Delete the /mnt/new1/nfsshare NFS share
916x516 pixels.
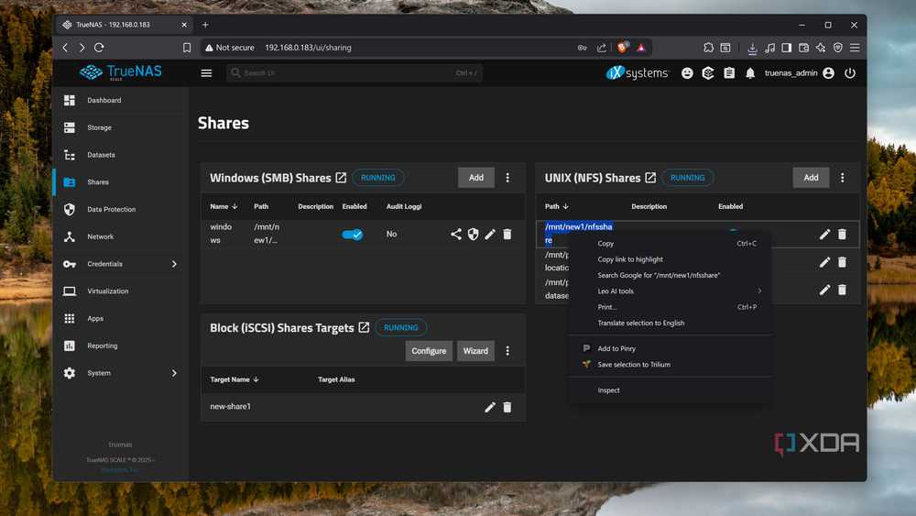[x=842, y=235]
